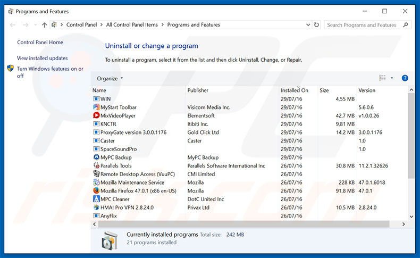
Task: Click the AnyFlix program icon
Action: point(96,215)
